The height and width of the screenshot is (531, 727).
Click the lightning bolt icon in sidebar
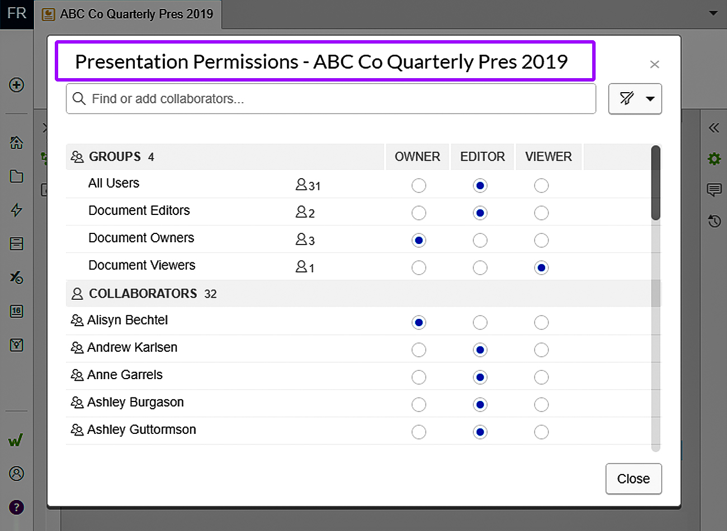17,210
